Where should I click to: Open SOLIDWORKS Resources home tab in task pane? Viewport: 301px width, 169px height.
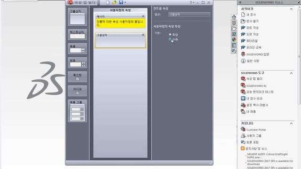click(234, 17)
